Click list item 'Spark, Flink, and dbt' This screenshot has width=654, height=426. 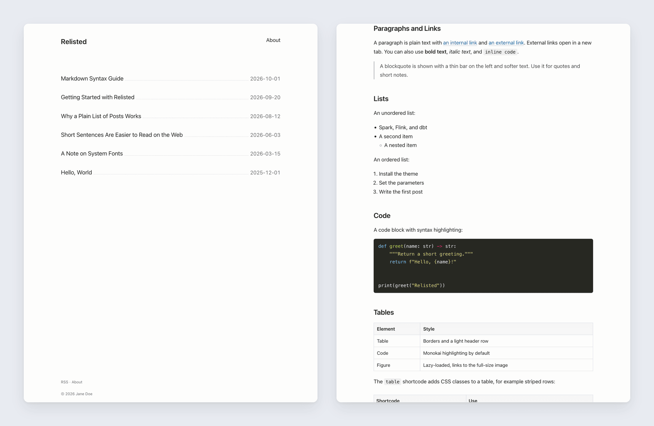click(x=403, y=127)
